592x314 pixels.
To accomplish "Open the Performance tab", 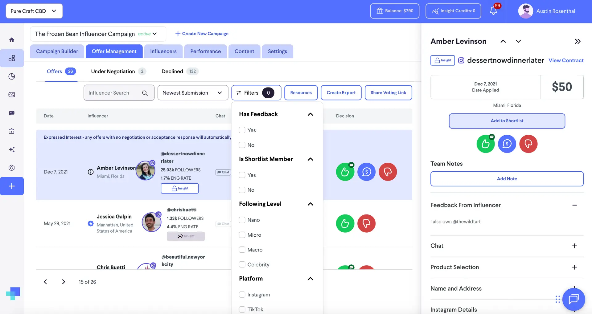I will tap(205, 51).
